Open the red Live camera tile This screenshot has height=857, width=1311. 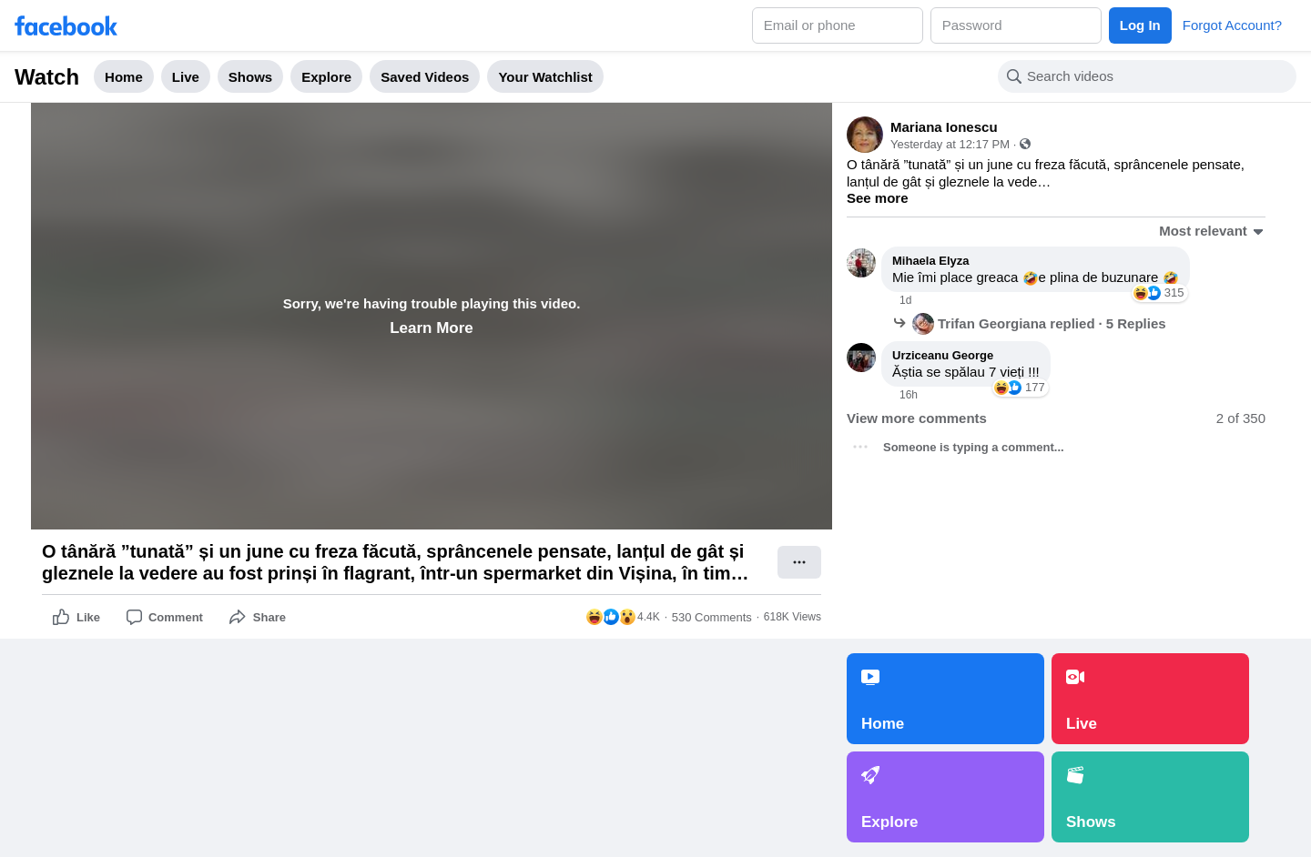click(x=1150, y=699)
